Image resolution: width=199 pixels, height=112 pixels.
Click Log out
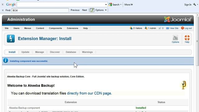coord(186,28)
